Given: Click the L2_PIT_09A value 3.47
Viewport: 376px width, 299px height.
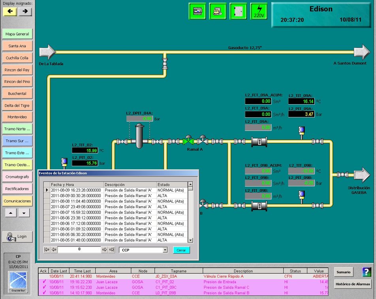Looking at the screenshot, I should pyautogui.click(x=301, y=114).
